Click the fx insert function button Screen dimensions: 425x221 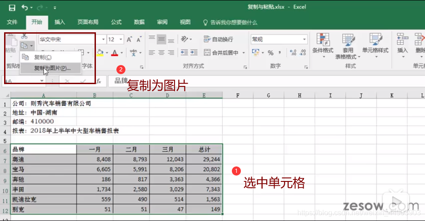pos(99,81)
